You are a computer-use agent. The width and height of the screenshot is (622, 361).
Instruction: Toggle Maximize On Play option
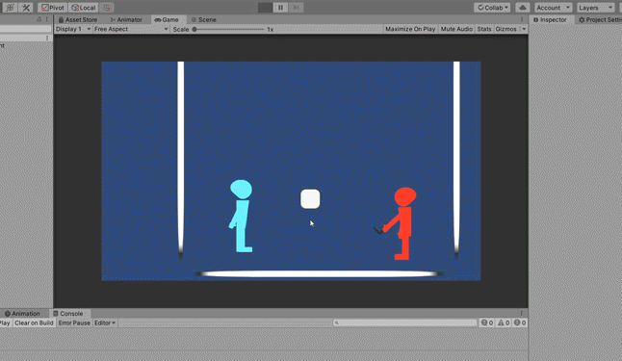pyautogui.click(x=410, y=29)
